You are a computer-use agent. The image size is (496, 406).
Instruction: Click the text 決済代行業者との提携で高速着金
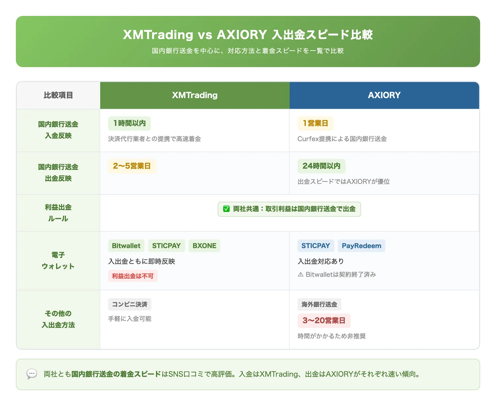point(154,139)
